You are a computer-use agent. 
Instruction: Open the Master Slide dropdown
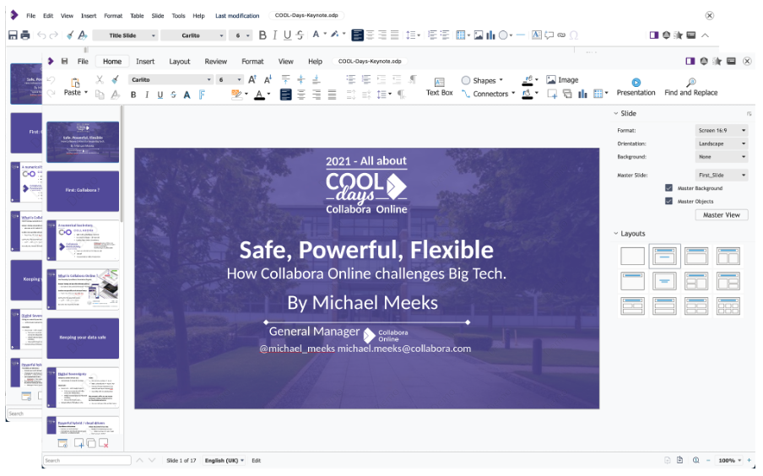coord(722,175)
